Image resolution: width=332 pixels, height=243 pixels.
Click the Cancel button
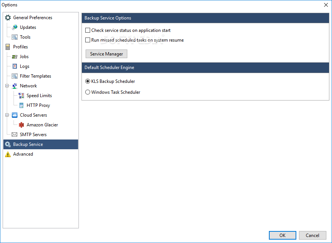312,235
